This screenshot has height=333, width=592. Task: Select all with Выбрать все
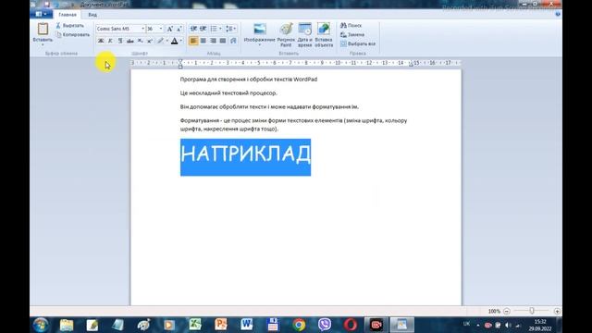[x=358, y=43]
